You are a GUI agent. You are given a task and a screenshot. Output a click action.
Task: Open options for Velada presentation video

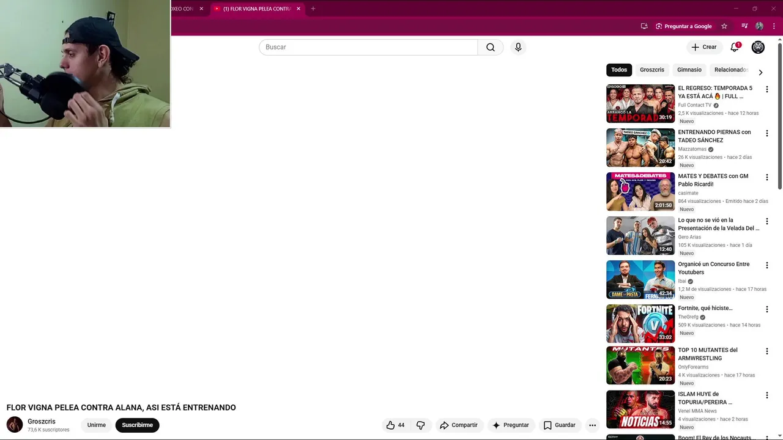click(766, 221)
